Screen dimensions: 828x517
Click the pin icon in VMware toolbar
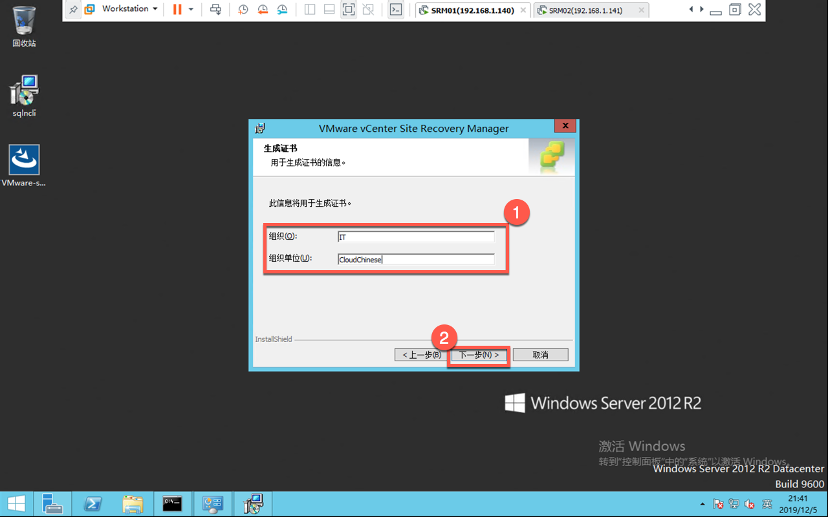click(x=73, y=10)
